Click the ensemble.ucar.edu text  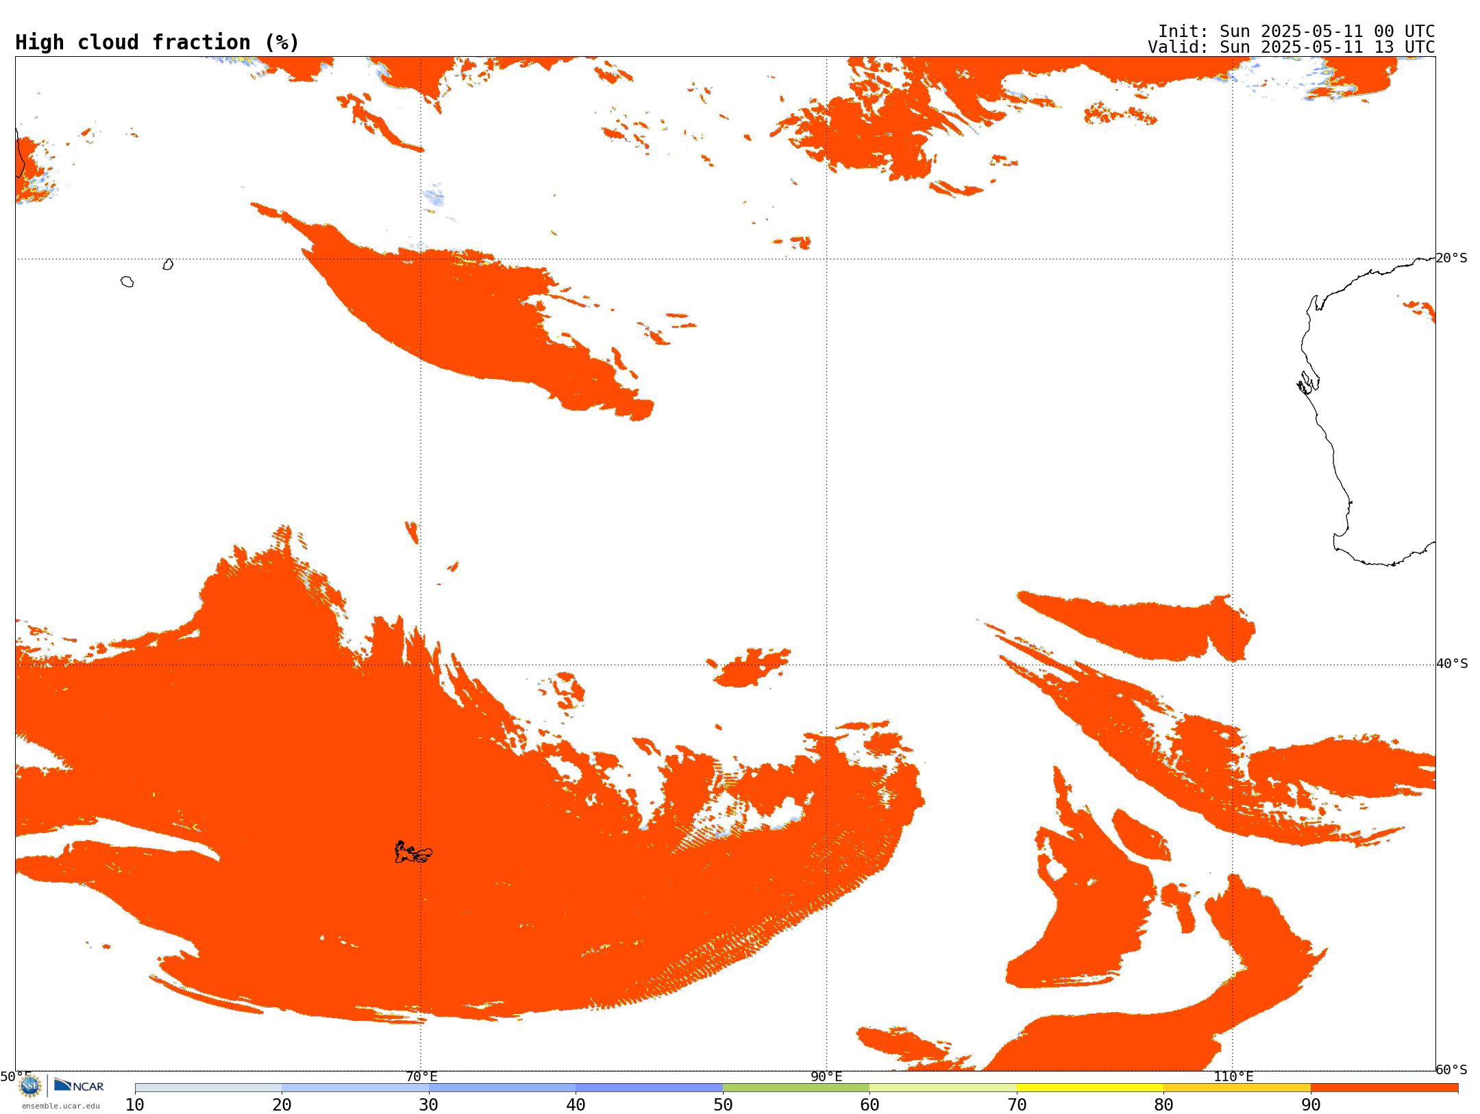click(x=61, y=1106)
